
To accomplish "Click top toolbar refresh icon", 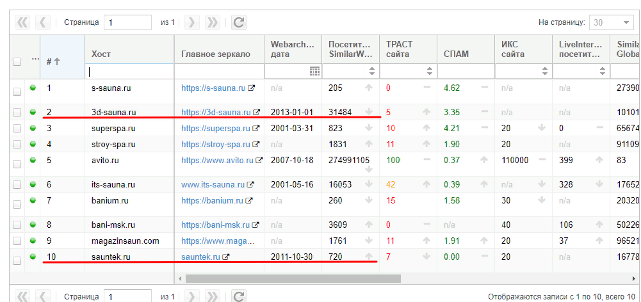I will tap(239, 22).
